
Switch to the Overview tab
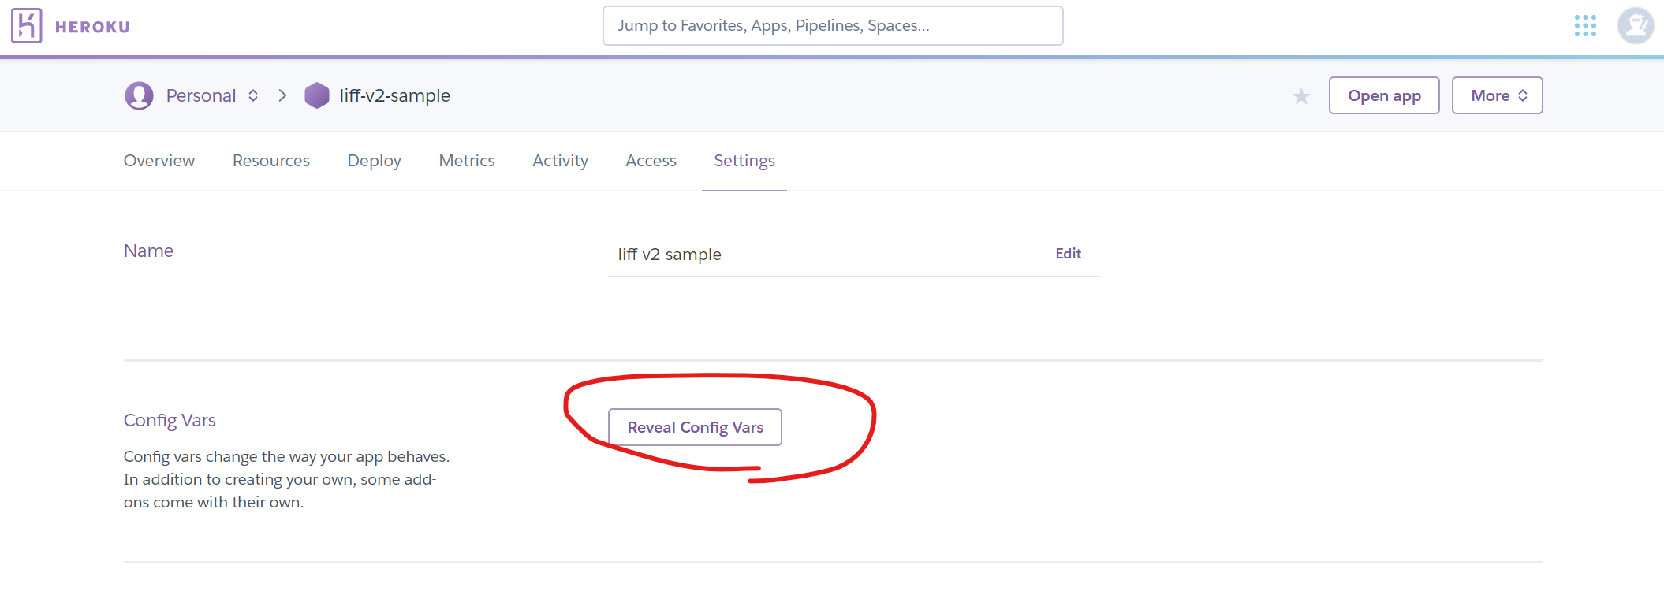[x=159, y=161]
